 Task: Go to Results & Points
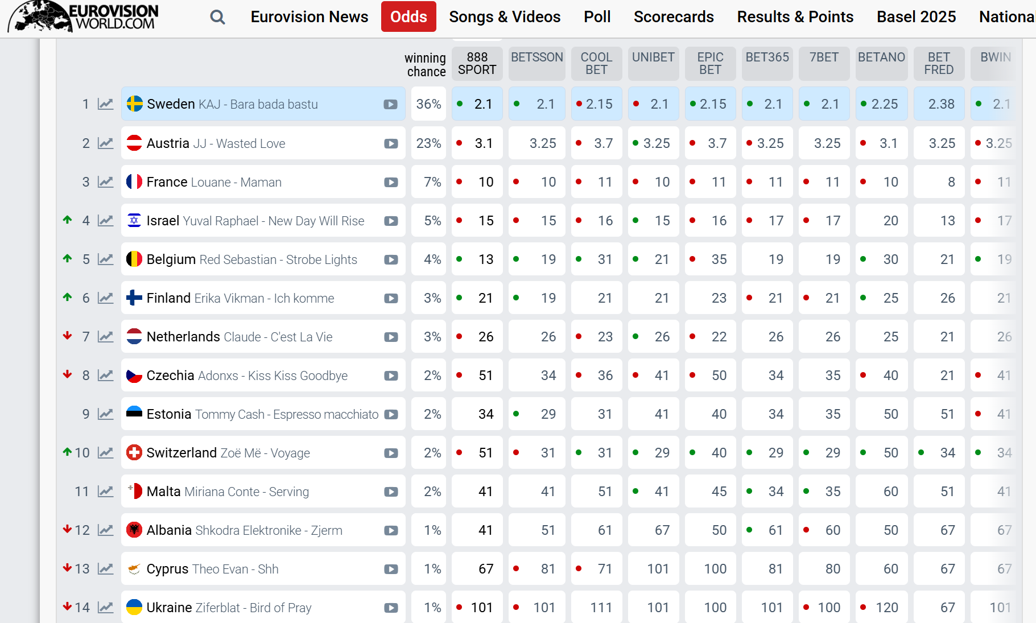795,17
